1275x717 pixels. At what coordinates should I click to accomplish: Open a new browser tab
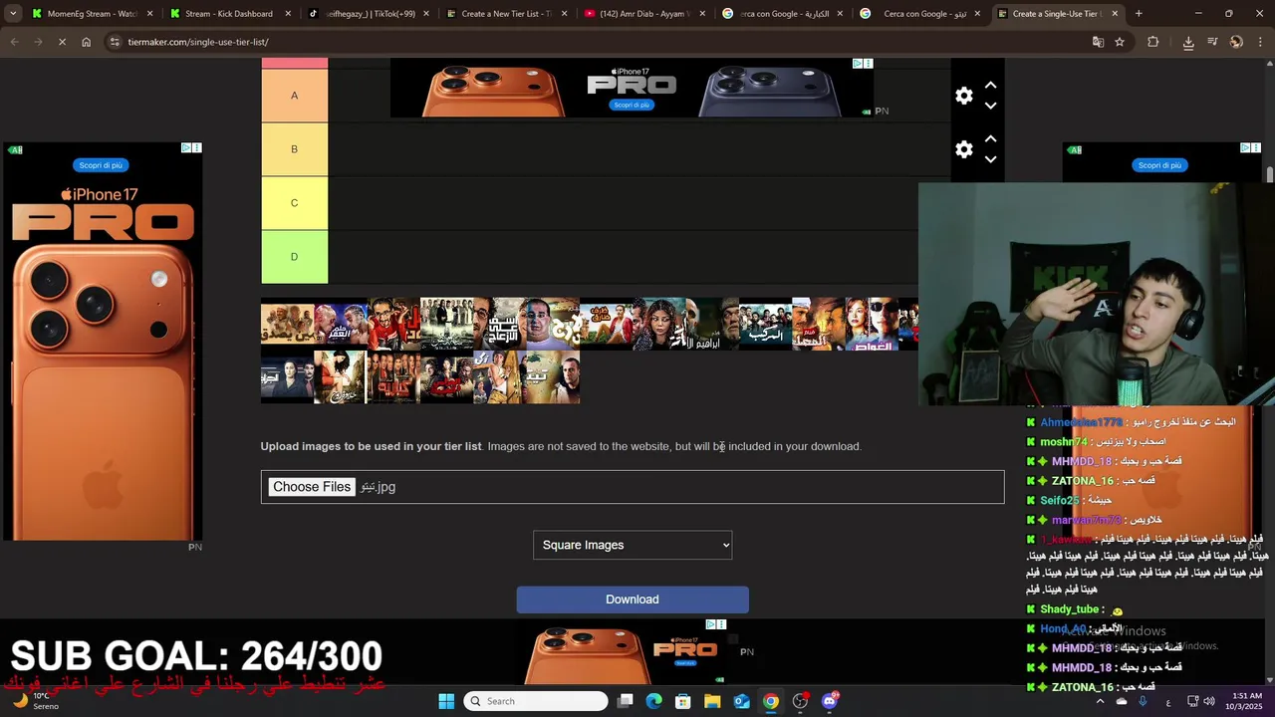pos(1139,14)
